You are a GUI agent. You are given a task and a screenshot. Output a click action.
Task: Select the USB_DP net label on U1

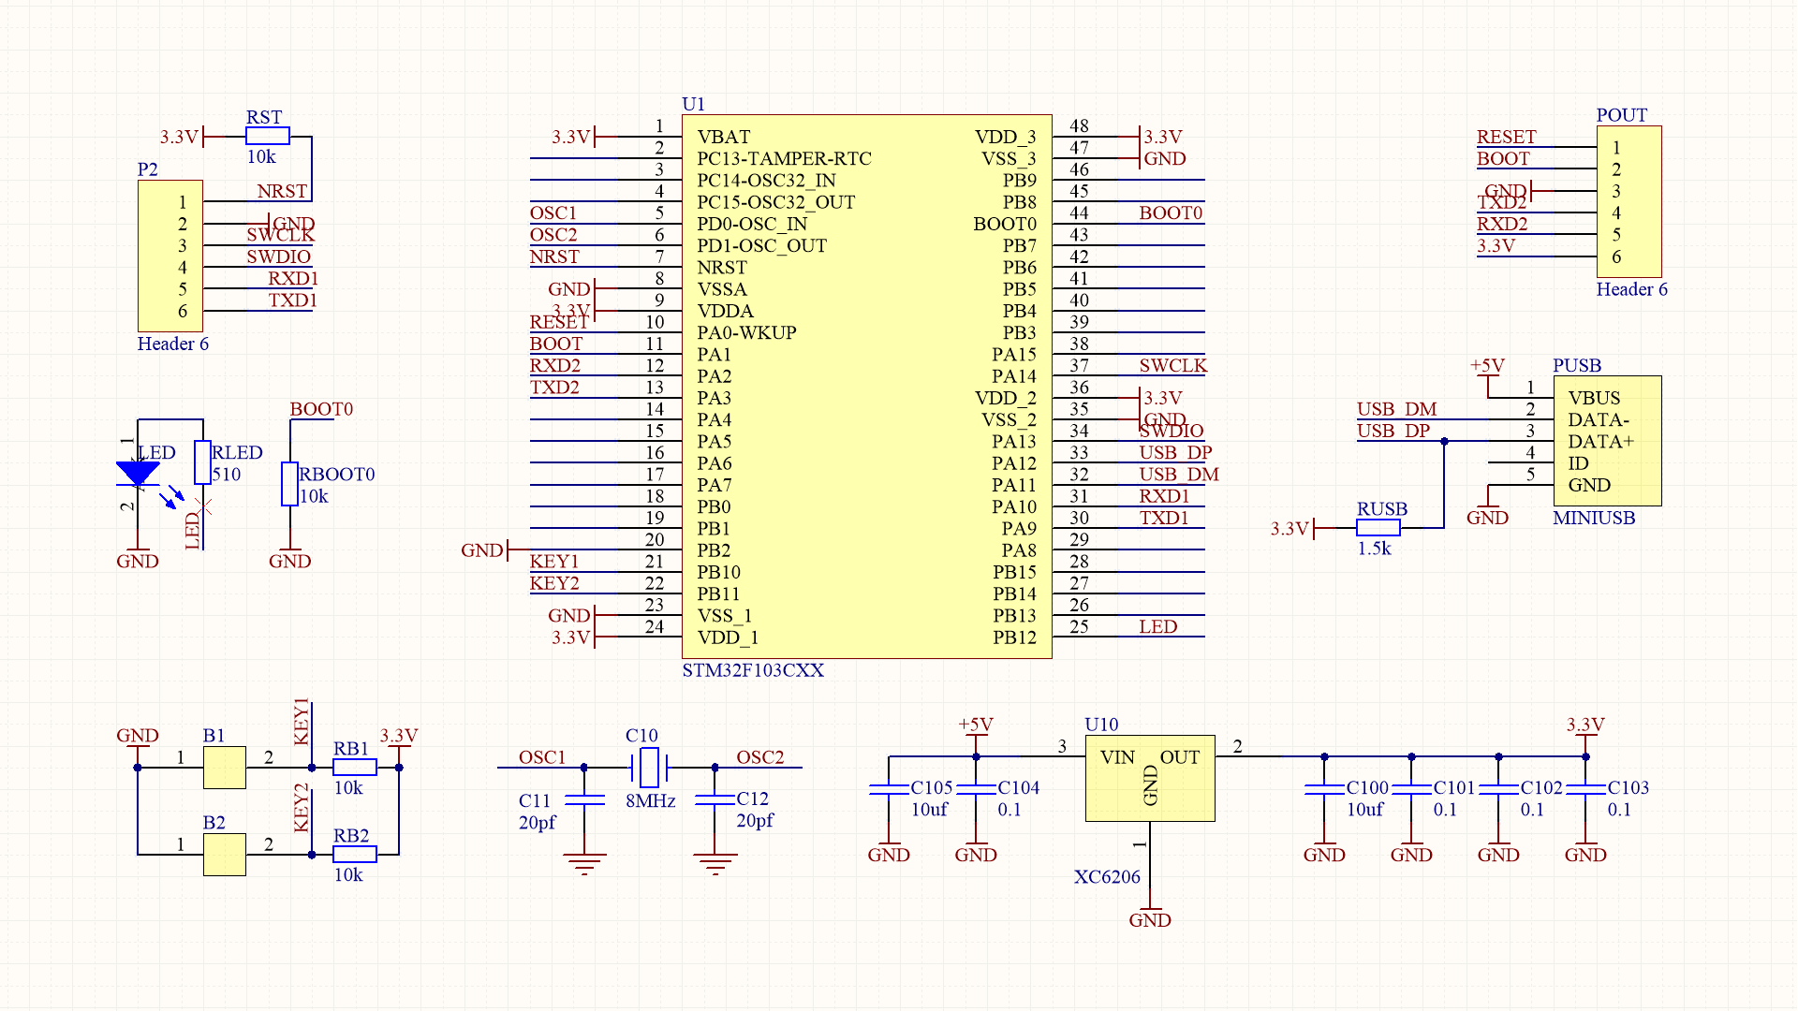1175,453
